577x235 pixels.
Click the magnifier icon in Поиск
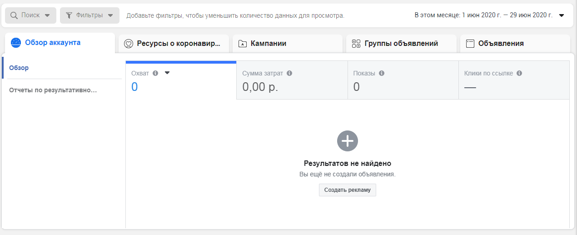(14, 15)
